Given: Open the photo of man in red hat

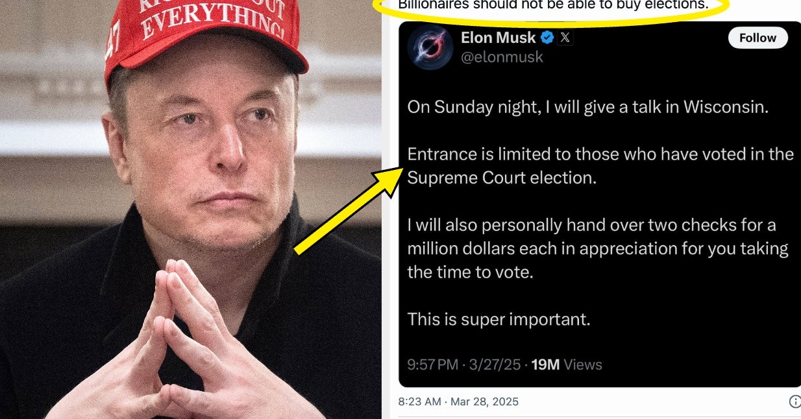Looking at the screenshot, I should pos(191,210).
